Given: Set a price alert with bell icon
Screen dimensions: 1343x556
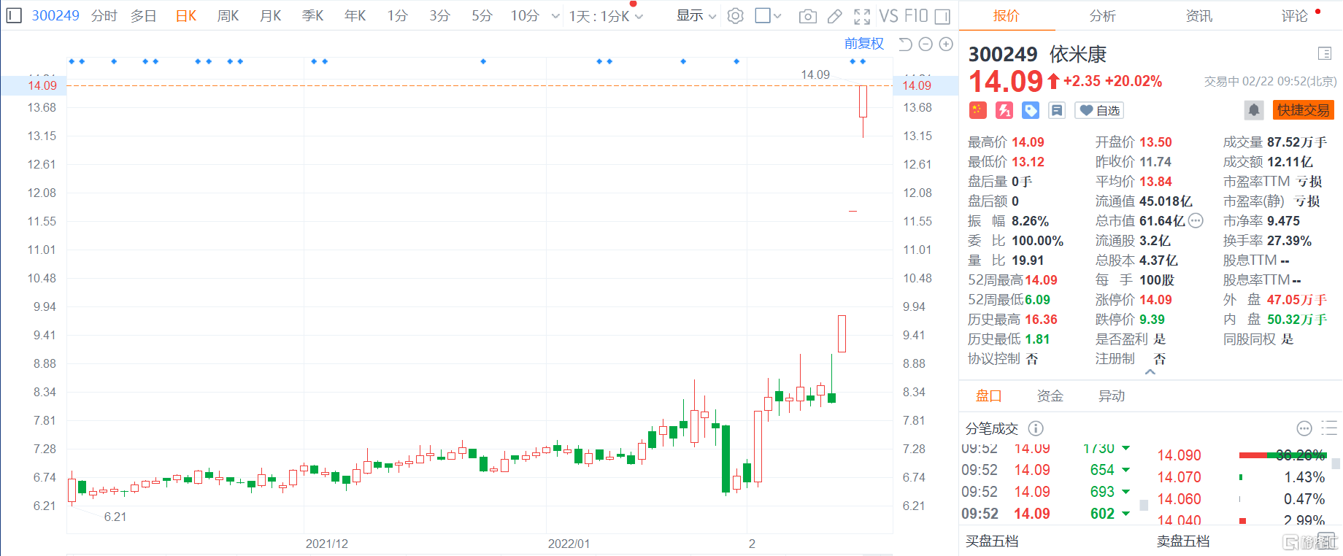Looking at the screenshot, I should [1254, 110].
